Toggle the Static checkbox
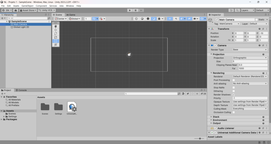Screen dimensions: 271x144 (x=256, y=20)
